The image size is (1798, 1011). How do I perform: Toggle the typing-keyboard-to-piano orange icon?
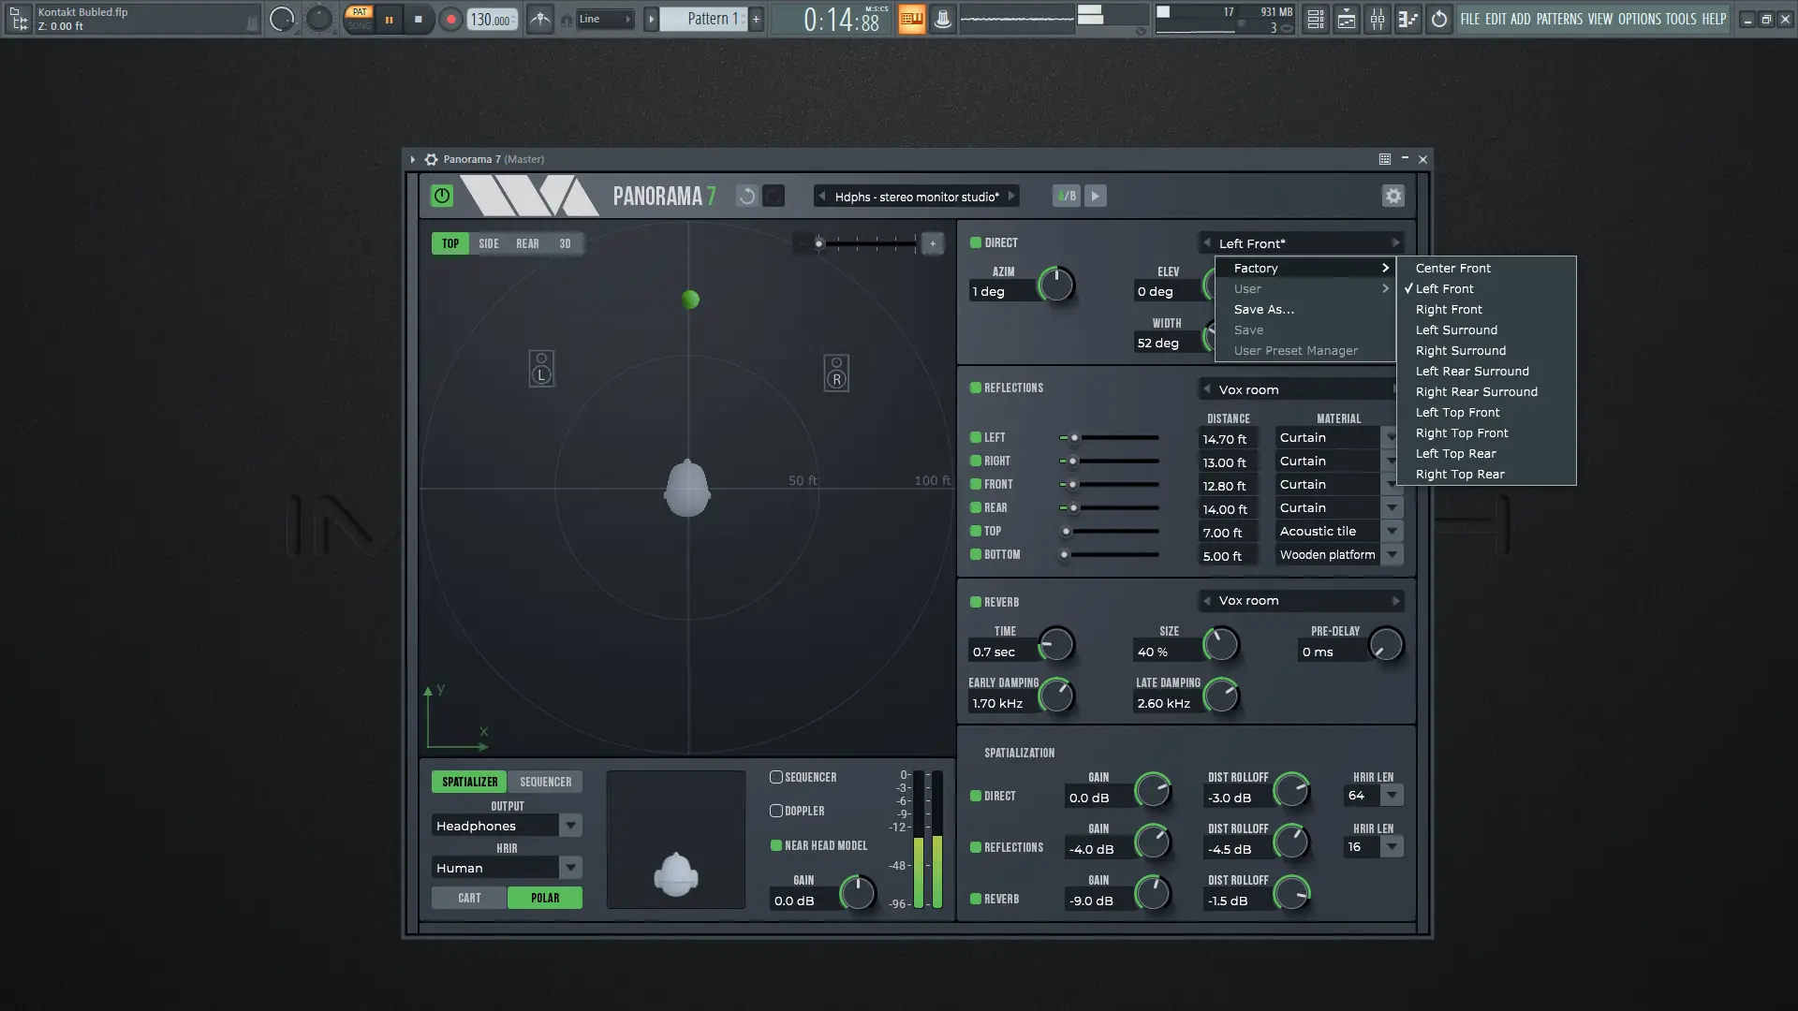pyautogui.click(x=909, y=19)
